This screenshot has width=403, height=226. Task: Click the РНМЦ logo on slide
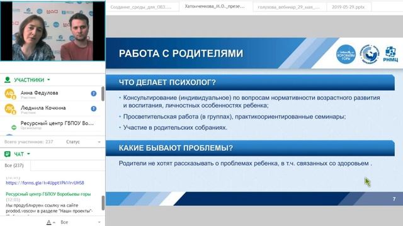pos(390,54)
